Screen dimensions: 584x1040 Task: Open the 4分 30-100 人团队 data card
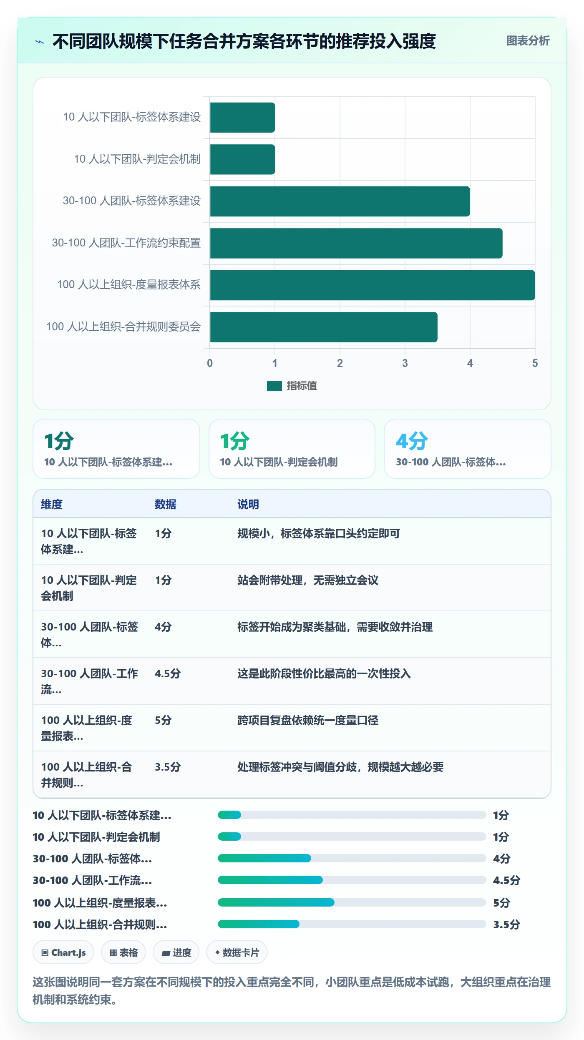(x=468, y=449)
